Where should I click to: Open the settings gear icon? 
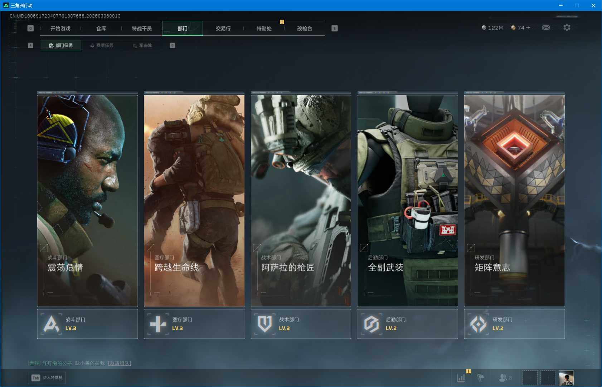pyautogui.click(x=567, y=28)
